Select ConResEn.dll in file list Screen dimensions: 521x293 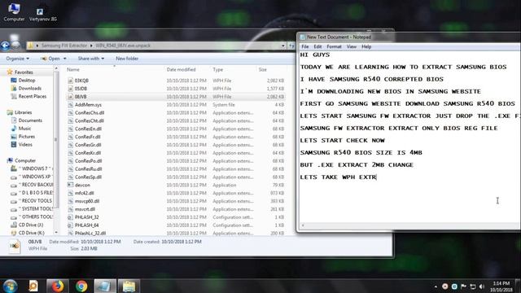pos(88,129)
